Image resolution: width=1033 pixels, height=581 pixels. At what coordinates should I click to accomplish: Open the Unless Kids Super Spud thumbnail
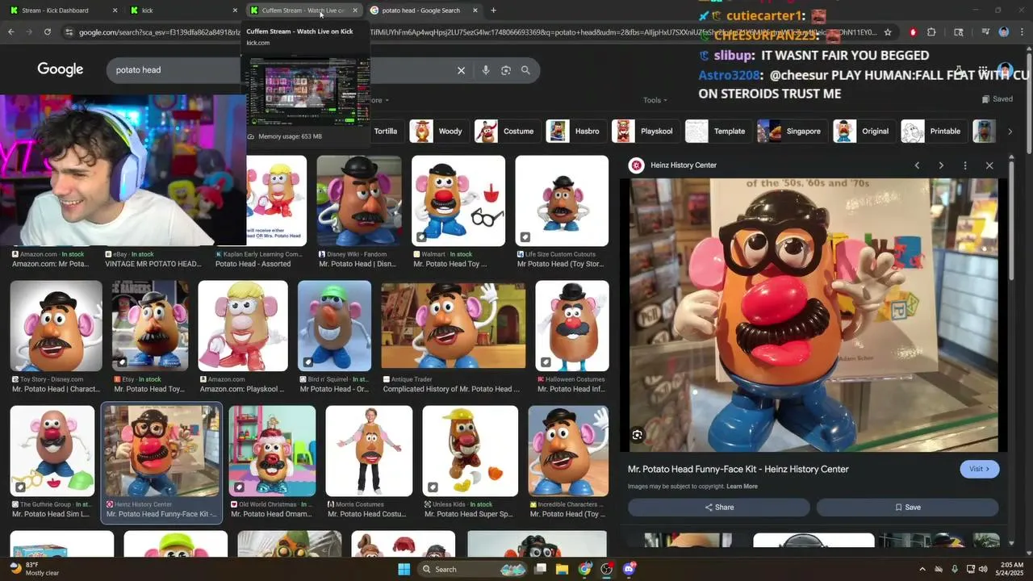coord(470,451)
